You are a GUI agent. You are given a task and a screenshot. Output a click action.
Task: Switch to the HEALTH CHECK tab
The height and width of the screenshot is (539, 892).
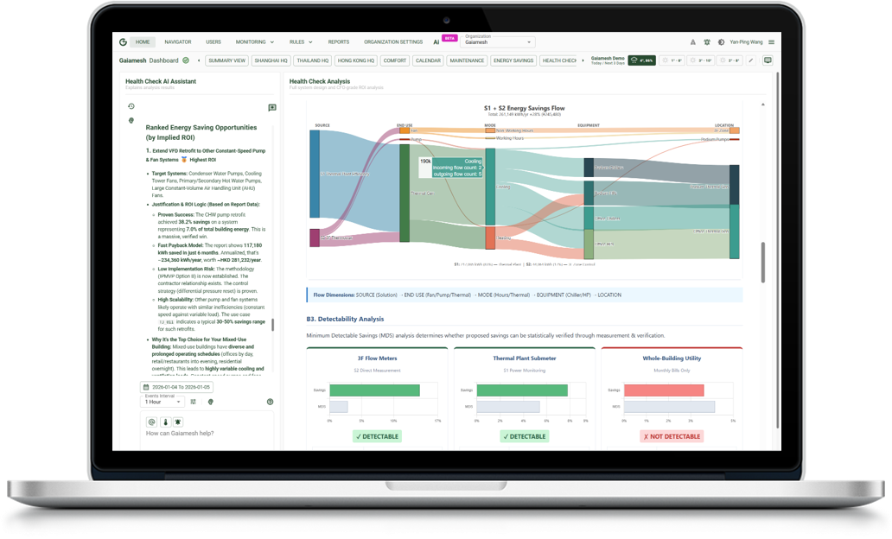point(558,60)
